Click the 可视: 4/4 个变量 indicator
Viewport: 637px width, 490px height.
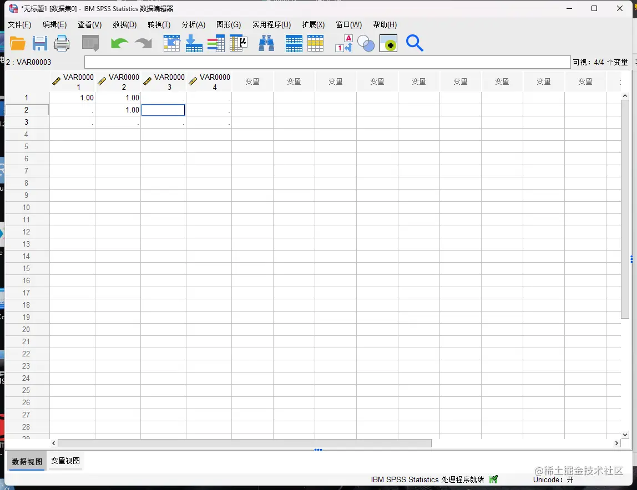[x=600, y=62]
